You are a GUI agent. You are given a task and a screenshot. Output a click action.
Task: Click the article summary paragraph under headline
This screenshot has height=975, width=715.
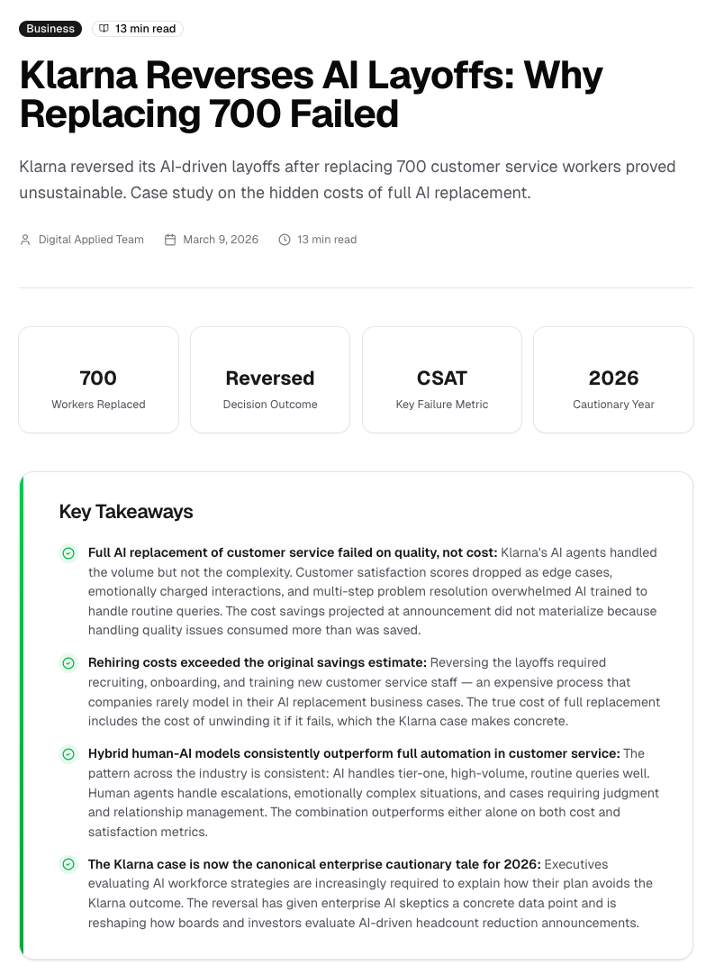point(348,179)
